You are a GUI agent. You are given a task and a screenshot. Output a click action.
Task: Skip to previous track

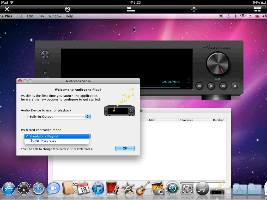[199, 86]
